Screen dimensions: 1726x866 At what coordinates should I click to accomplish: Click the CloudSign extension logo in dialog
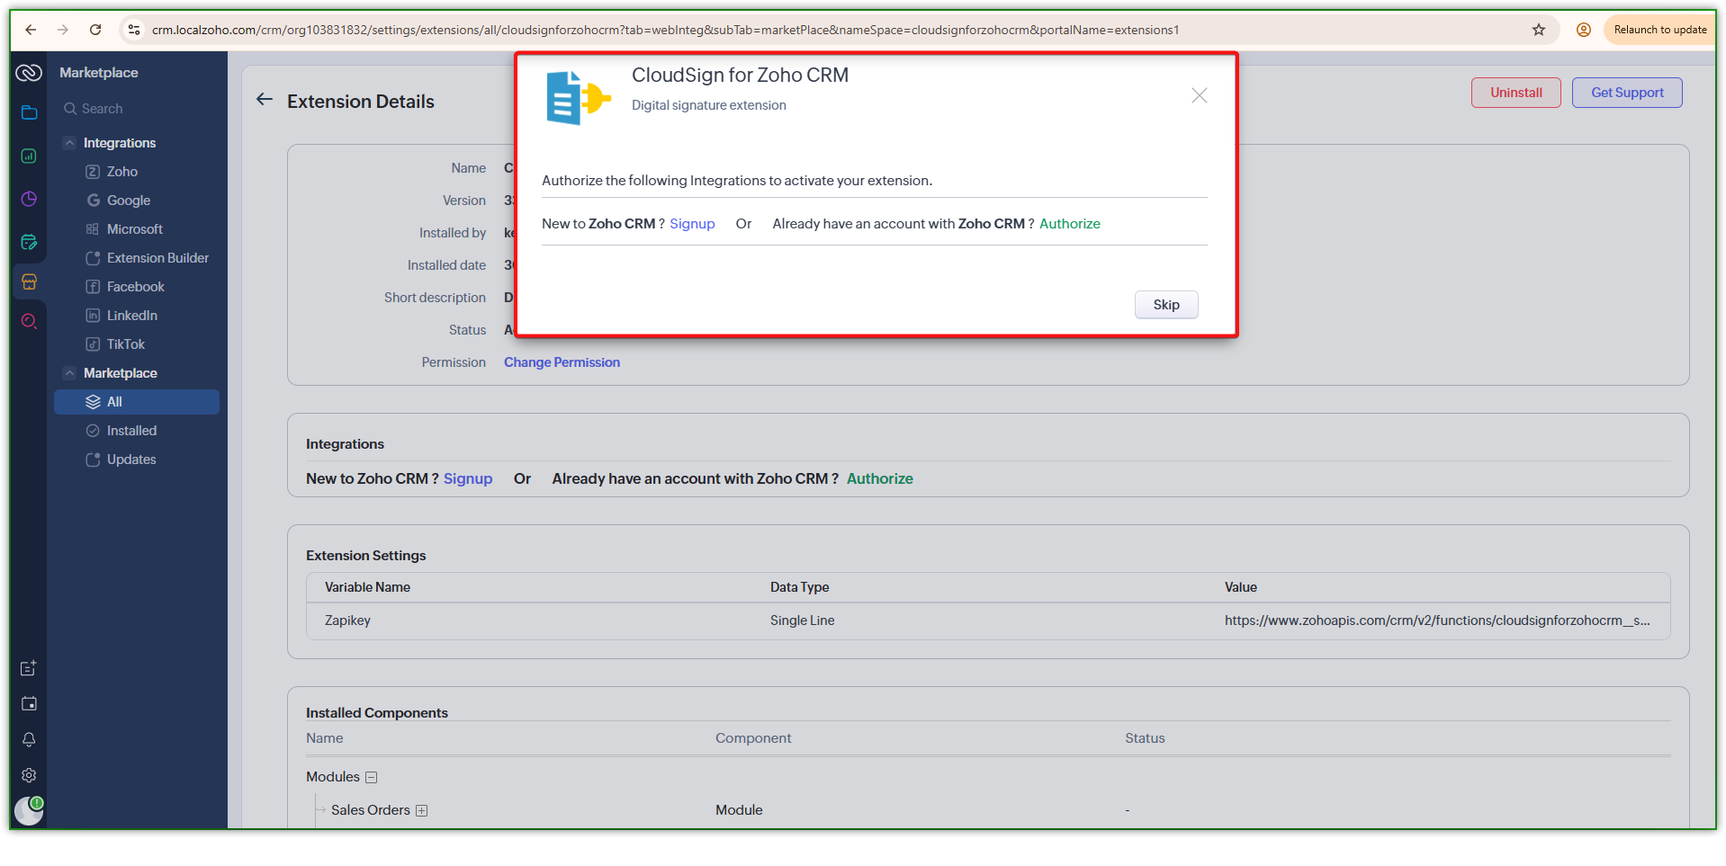(x=579, y=97)
